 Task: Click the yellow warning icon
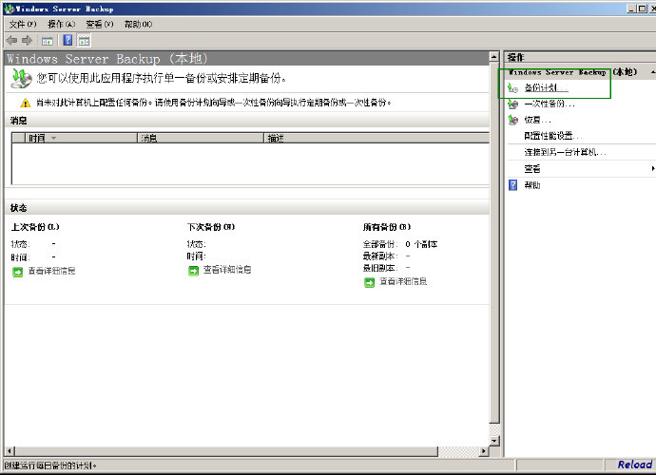[x=25, y=103]
